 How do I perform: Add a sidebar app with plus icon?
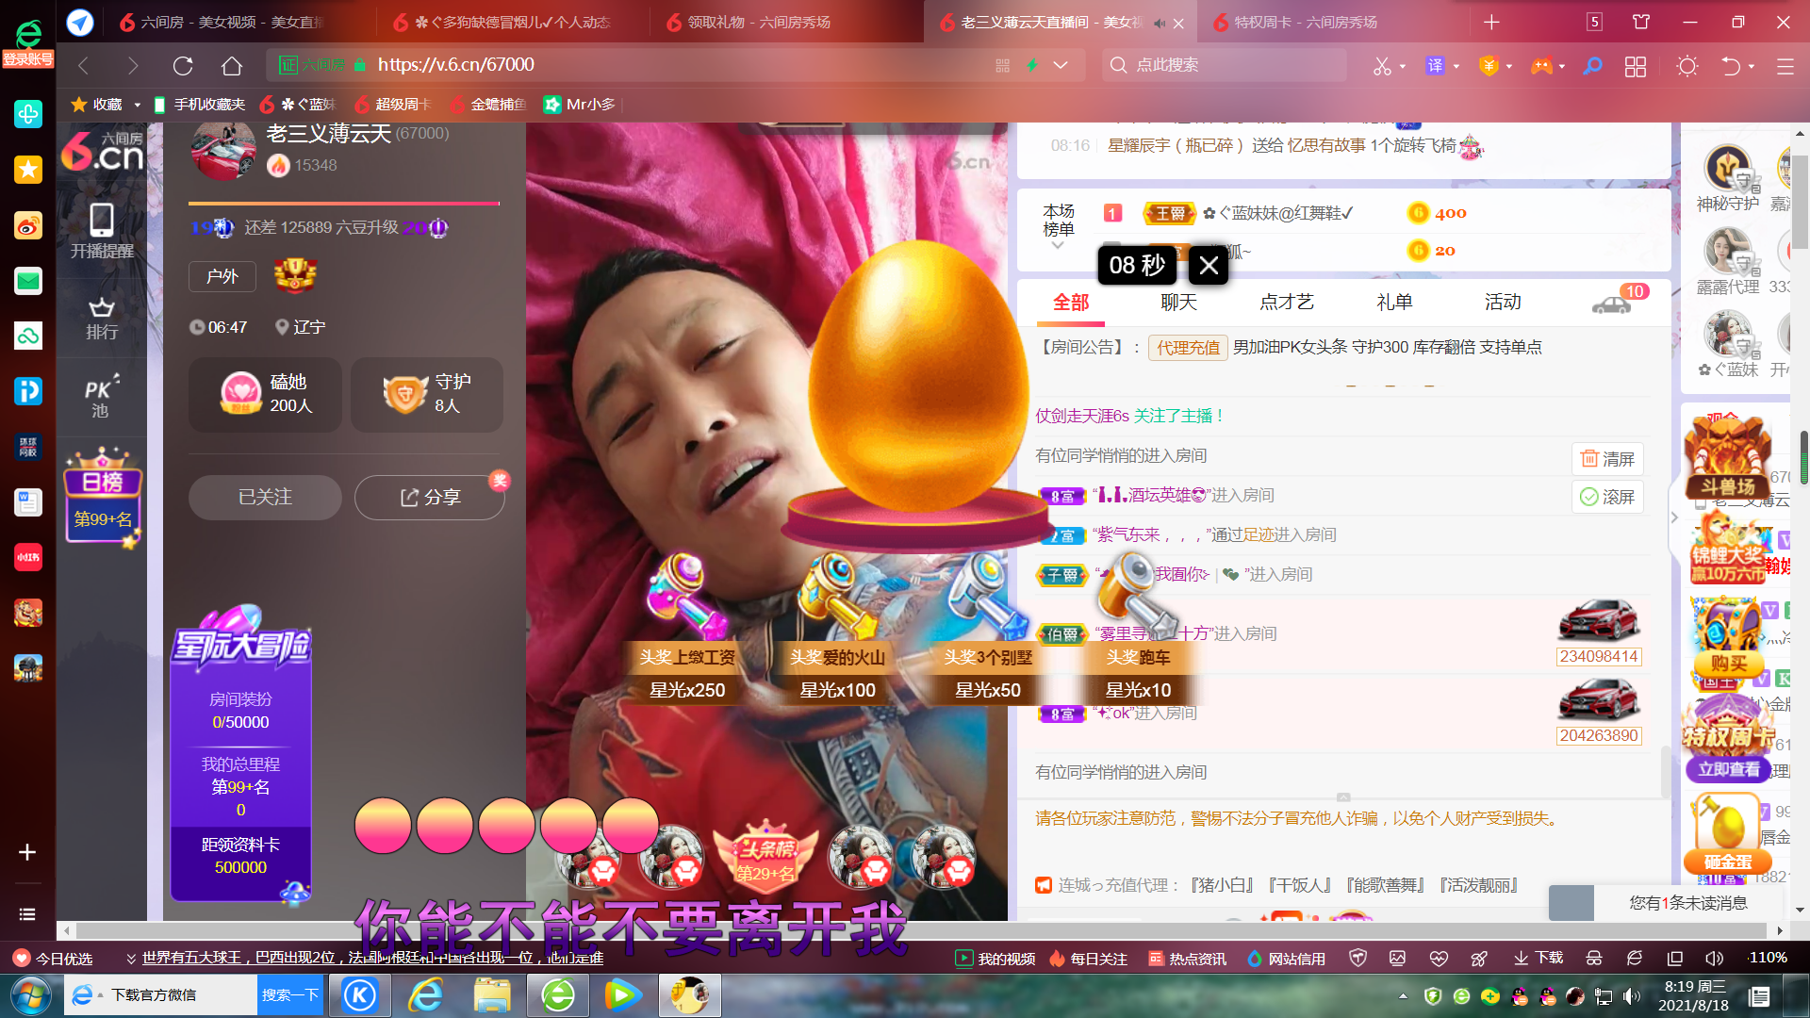click(x=27, y=852)
